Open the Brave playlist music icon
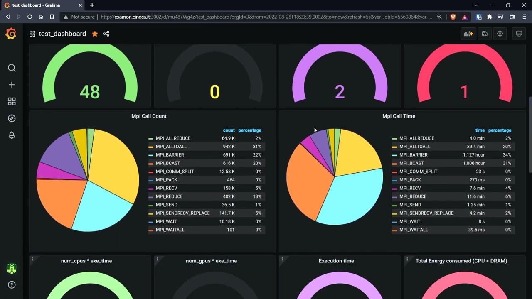Screen dimensions: 532x299 (x=500, y=17)
